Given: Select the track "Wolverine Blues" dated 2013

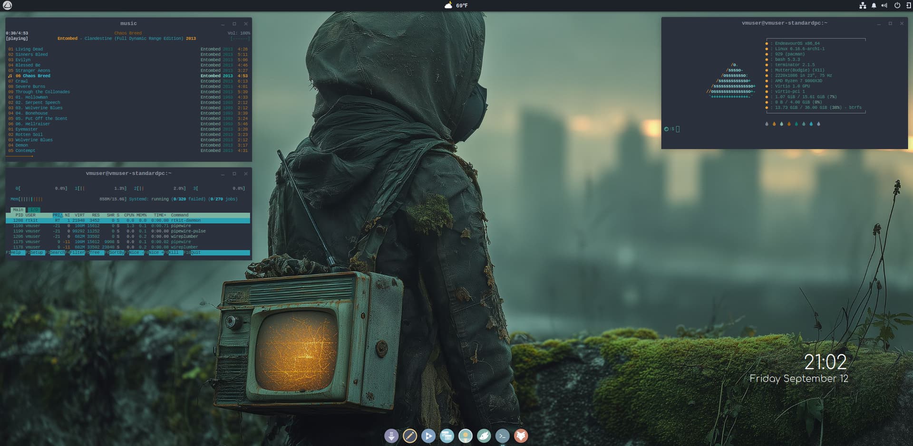Looking at the screenshot, I should coord(34,140).
